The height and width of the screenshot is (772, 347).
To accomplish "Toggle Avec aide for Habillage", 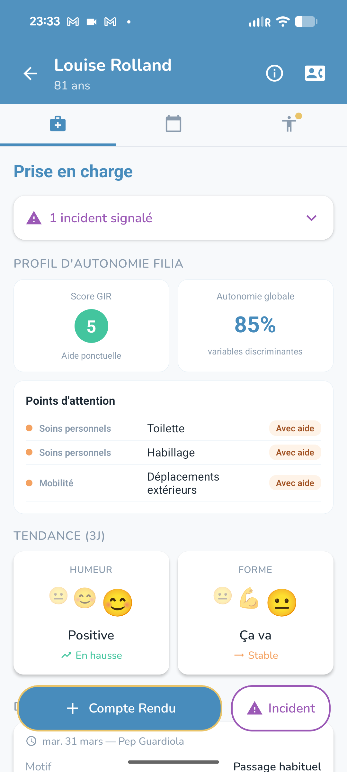I will 295,452.
